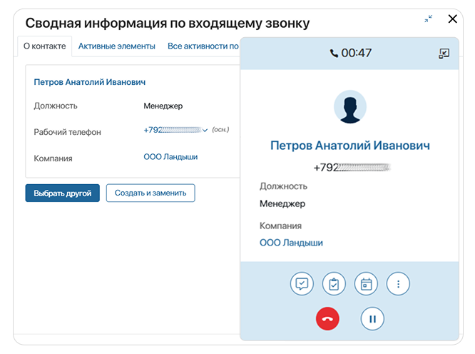
Task: Click the phone number in the call card
Action: click(352, 167)
